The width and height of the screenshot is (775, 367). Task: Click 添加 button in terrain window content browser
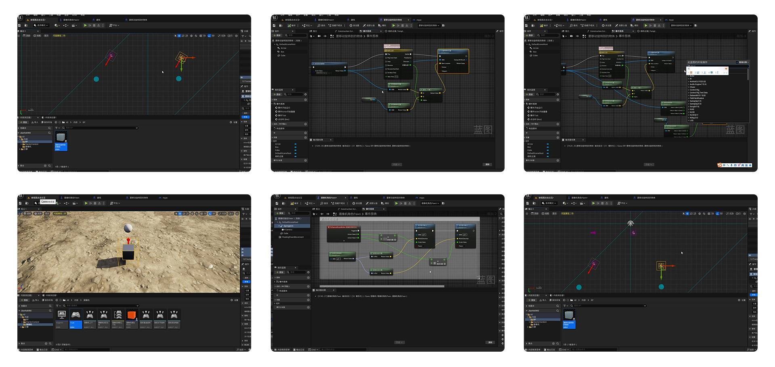point(24,300)
